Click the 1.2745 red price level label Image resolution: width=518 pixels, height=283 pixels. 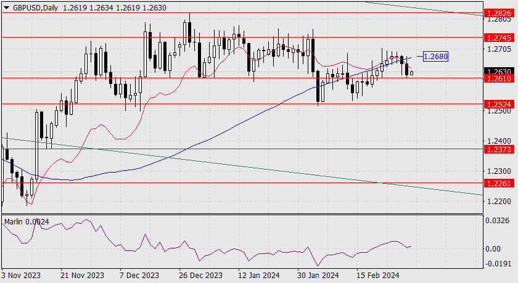(x=499, y=38)
